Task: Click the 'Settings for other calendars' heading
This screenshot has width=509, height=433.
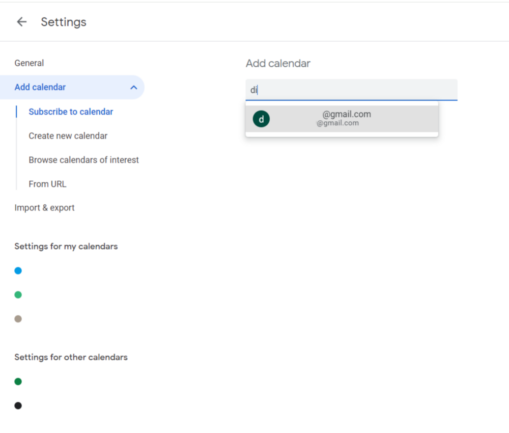Action: (x=71, y=357)
